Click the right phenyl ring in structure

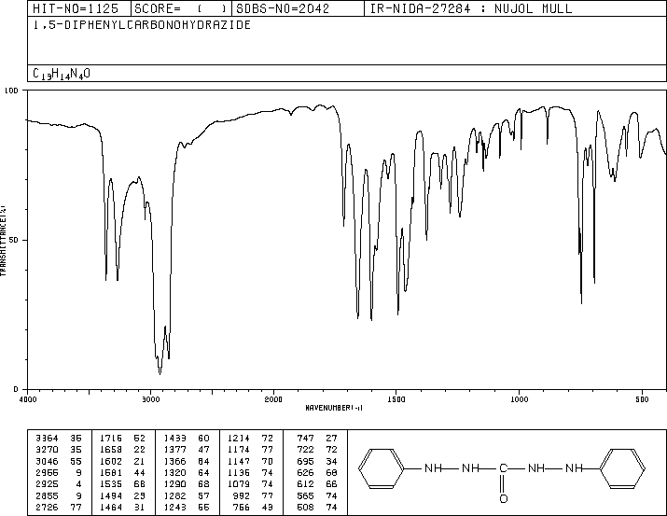point(622,468)
